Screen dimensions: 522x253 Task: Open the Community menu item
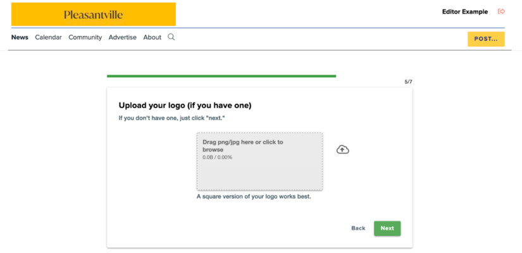click(85, 37)
